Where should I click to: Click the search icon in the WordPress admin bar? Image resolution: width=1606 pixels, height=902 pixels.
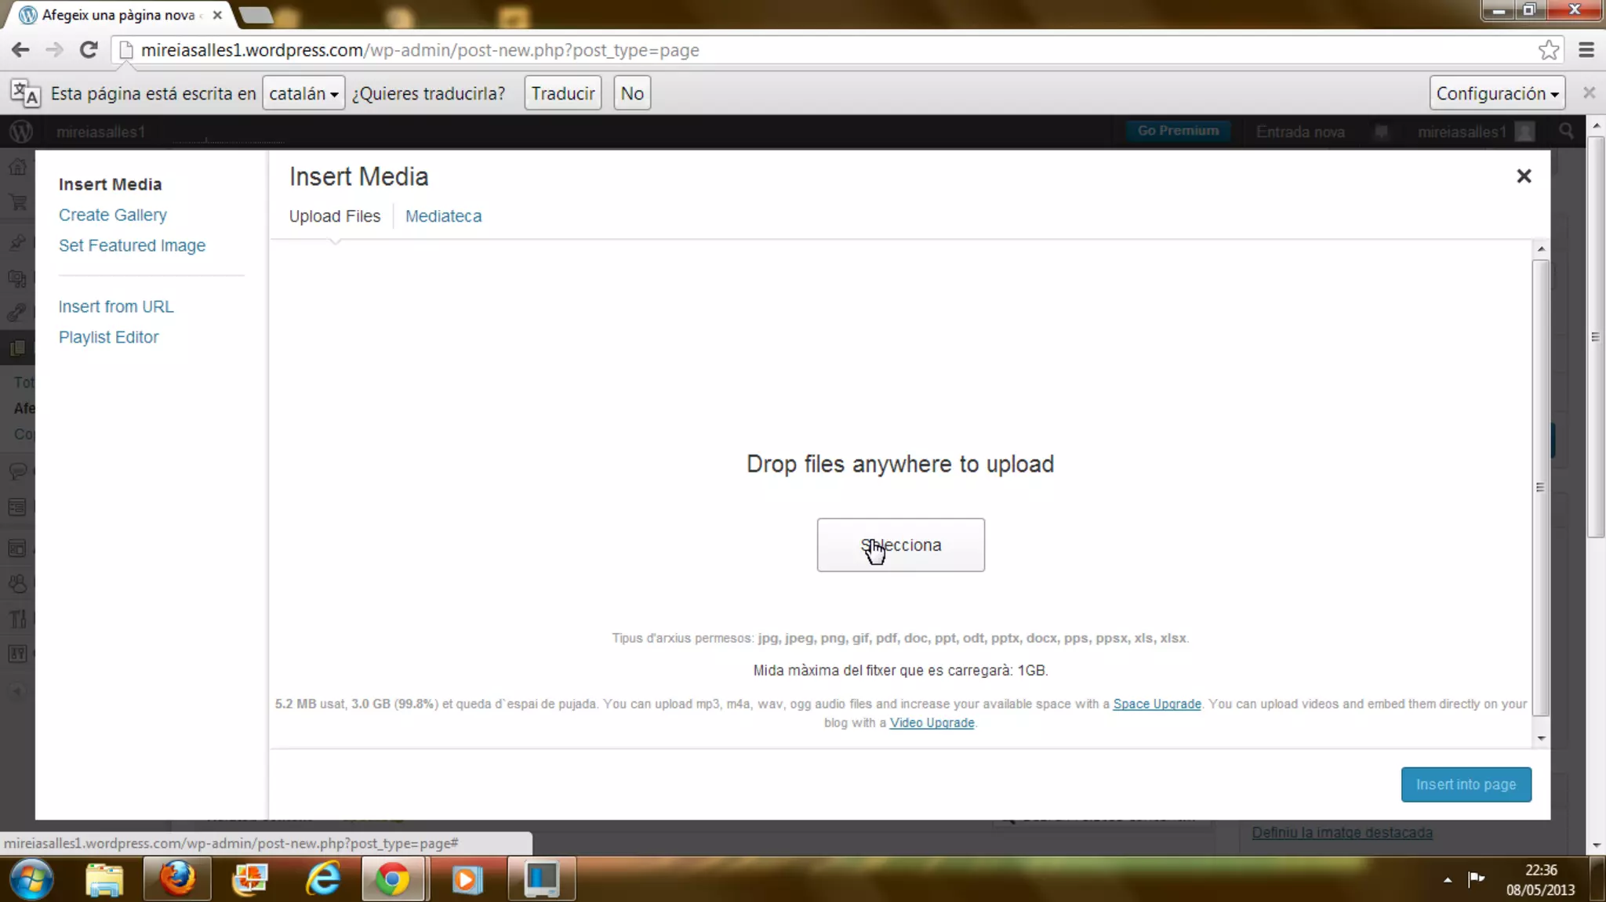click(1566, 131)
